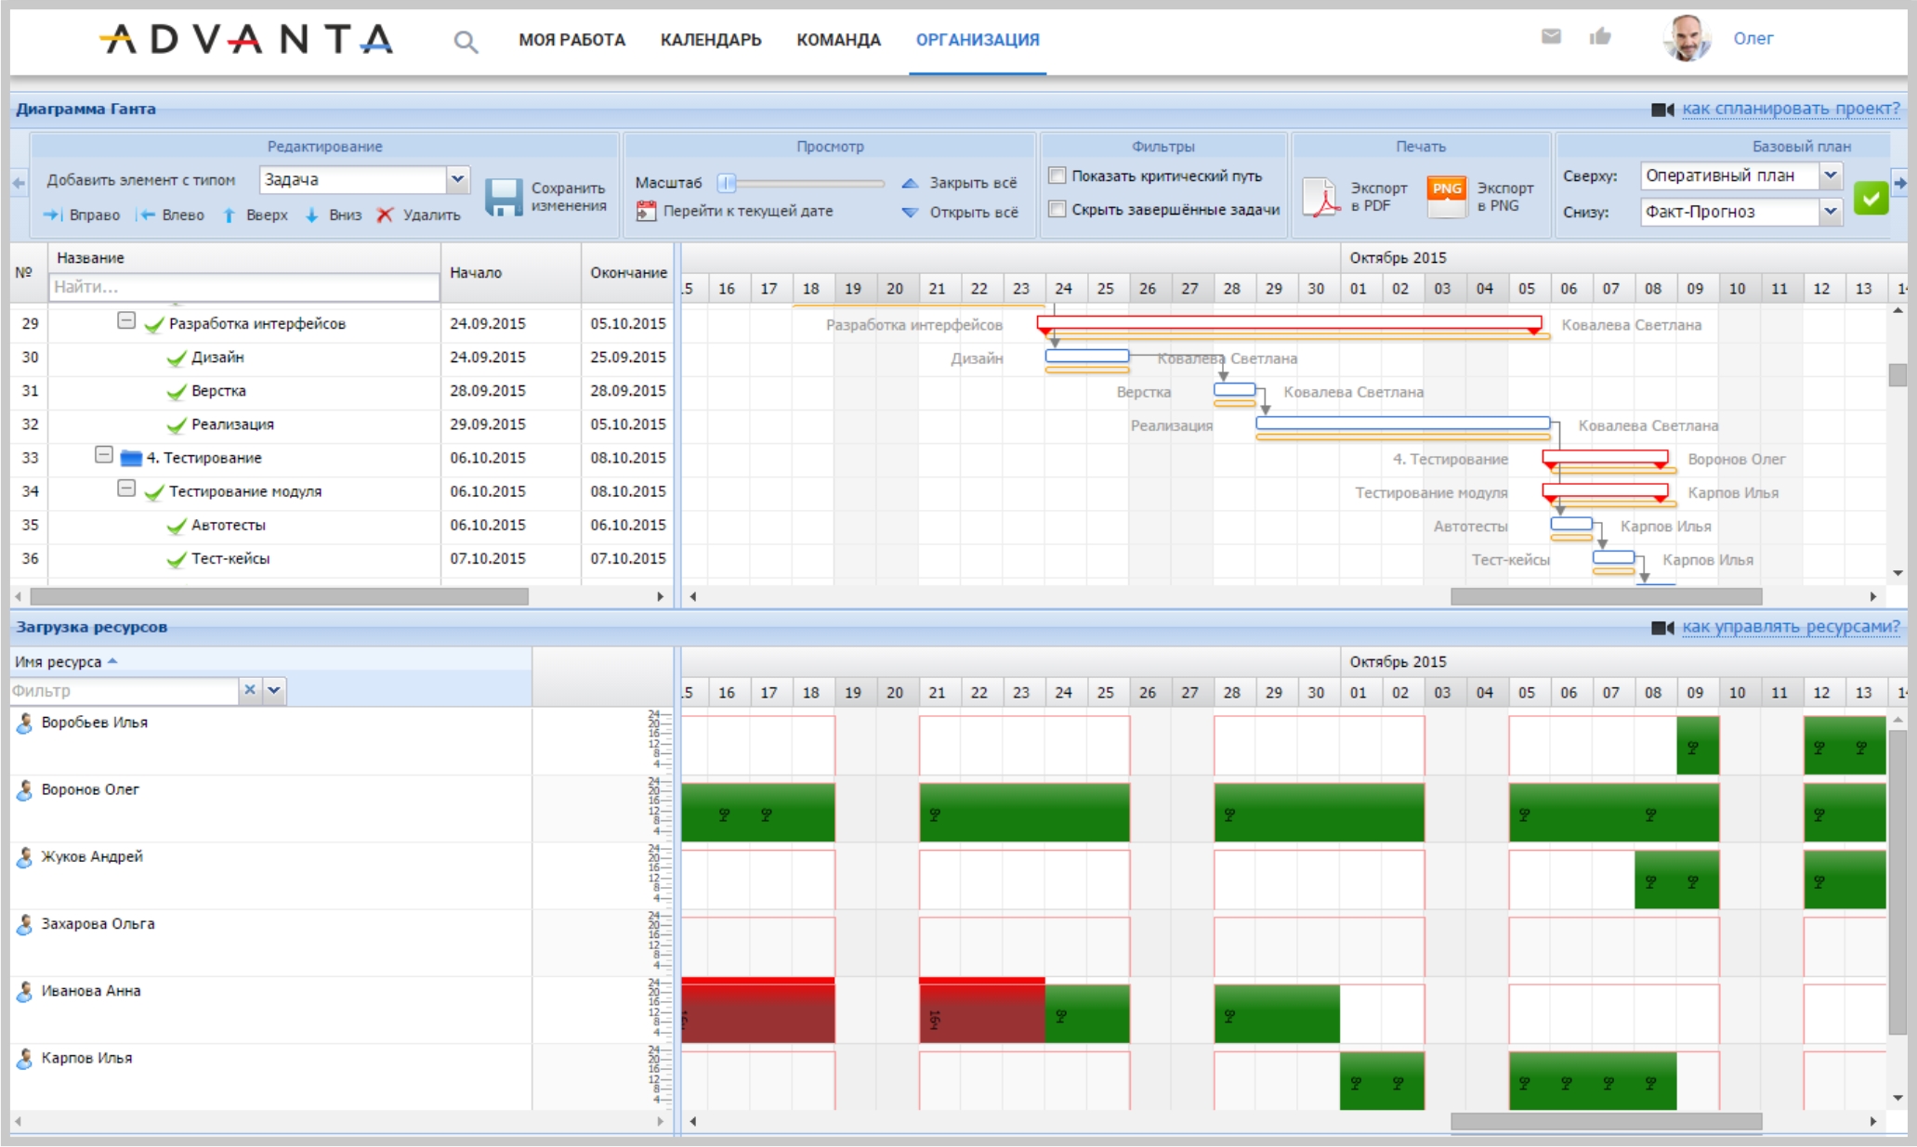The width and height of the screenshot is (1917, 1147).
Task: Open the Снизу Факт-Прогноз dropdown
Action: pyautogui.click(x=1830, y=211)
